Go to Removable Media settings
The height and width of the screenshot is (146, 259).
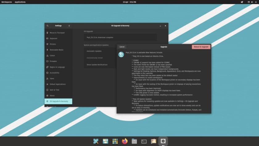(58, 50)
